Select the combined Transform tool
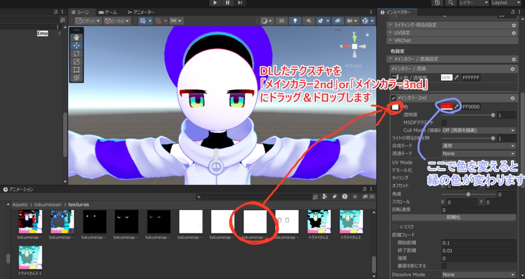The width and height of the screenshot is (525, 279). point(76,78)
